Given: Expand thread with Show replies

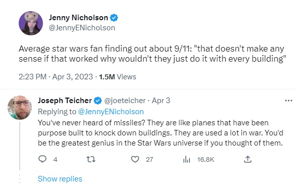Looking at the screenshot, I should point(60,179).
